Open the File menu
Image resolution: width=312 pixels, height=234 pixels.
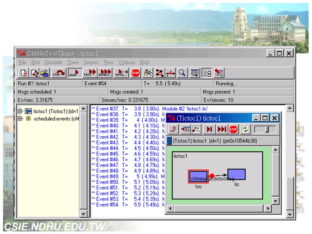point(22,62)
